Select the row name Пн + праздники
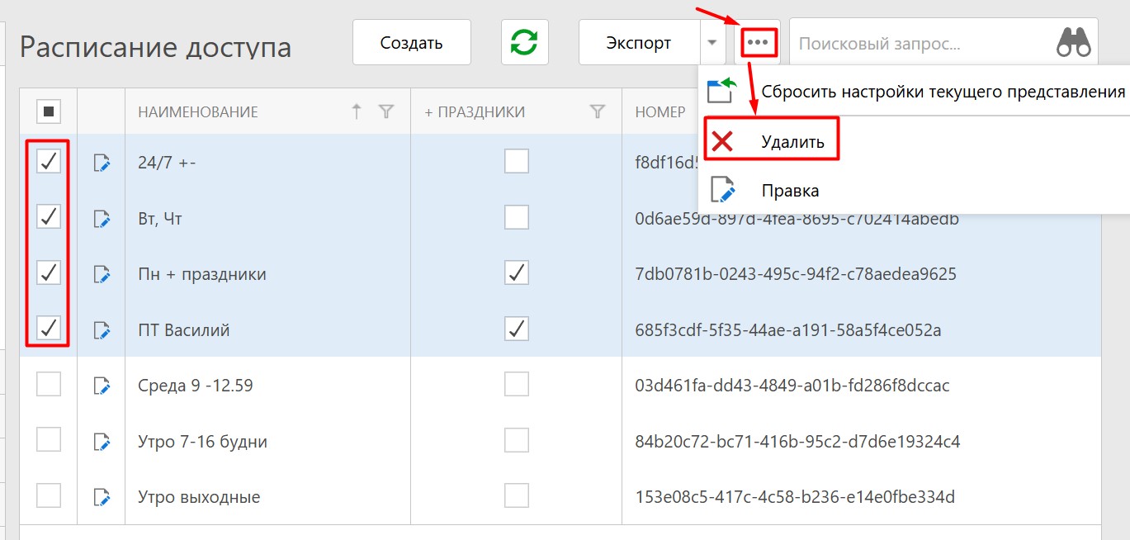Image resolution: width=1130 pixels, height=540 pixels. [x=202, y=274]
